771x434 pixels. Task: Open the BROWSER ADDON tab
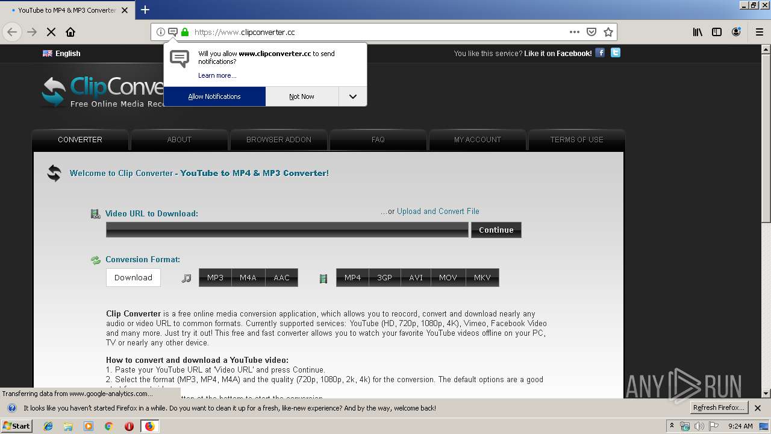tap(279, 139)
